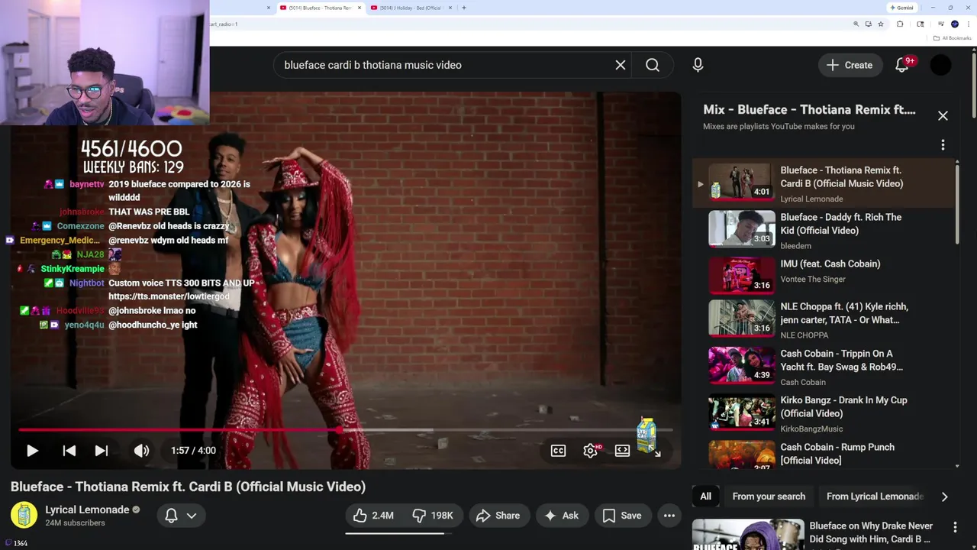
Task: Clear the YouTube search box text
Action: click(621, 65)
